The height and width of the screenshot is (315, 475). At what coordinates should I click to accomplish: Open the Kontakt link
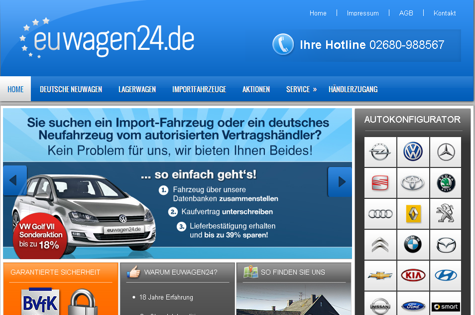point(445,13)
